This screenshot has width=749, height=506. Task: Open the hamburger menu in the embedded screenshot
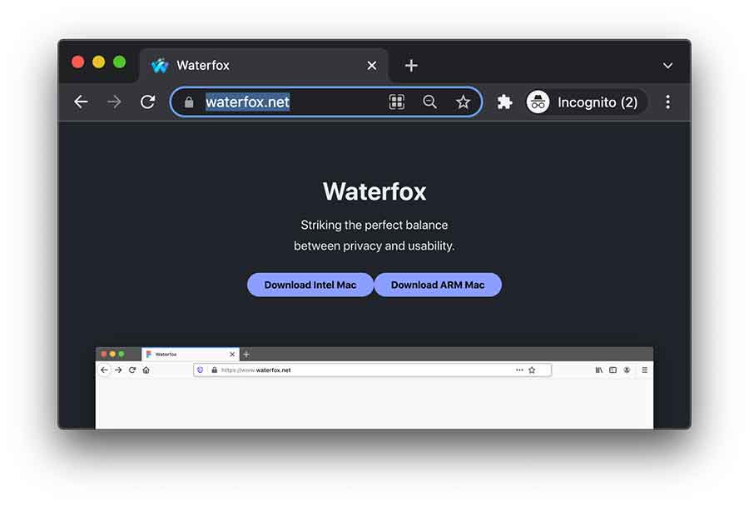pos(645,370)
